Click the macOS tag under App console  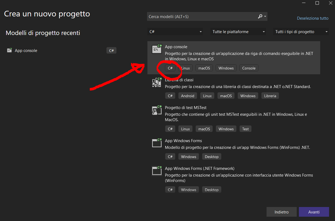(x=204, y=68)
